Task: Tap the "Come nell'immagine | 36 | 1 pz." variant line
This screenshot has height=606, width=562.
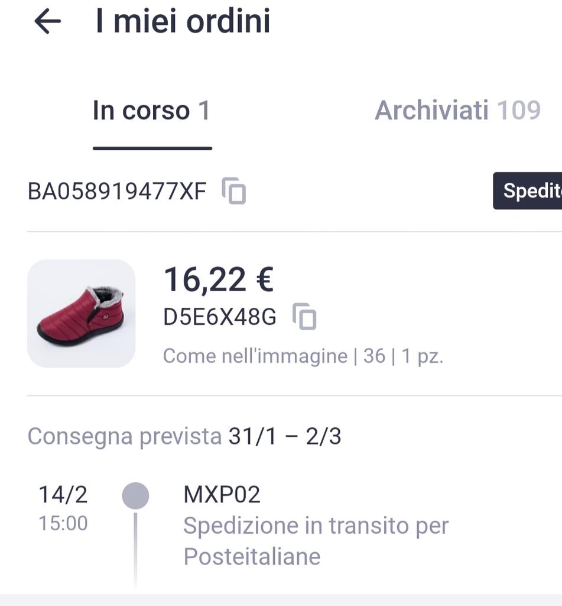Action: click(x=303, y=356)
